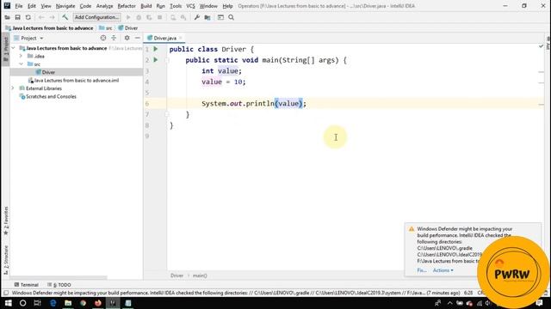Click the Synchronize refresh toolbar icon

pyautogui.click(x=28, y=17)
